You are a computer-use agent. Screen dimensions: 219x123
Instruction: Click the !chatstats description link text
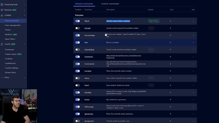(124, 57)
